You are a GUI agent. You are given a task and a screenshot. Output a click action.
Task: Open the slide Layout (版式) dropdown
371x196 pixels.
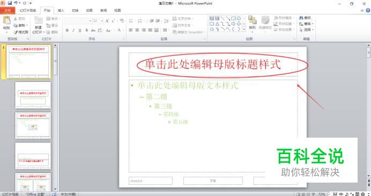tap(53, 18)
